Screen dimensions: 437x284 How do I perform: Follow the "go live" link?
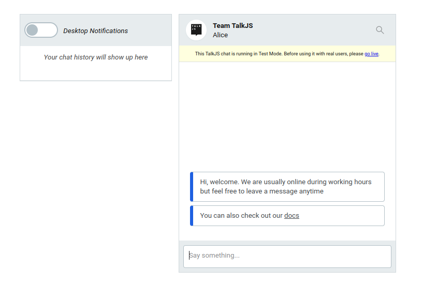(x=371, y=54)
